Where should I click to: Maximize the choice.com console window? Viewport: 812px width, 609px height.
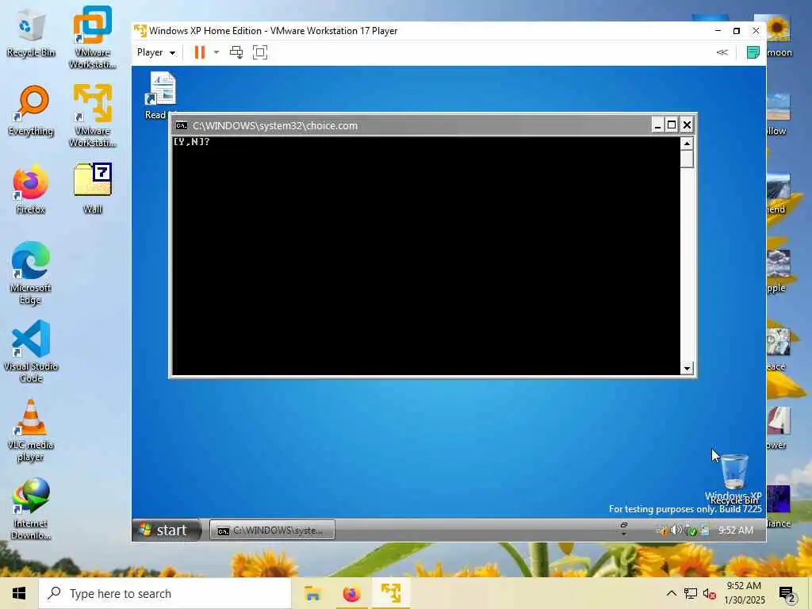pos(672,125)
